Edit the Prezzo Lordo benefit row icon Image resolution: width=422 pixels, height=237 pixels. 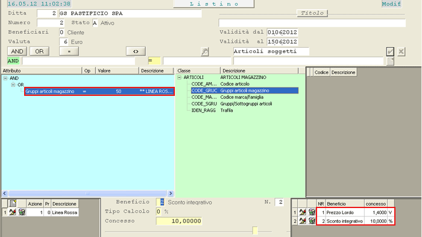point(303,212)
